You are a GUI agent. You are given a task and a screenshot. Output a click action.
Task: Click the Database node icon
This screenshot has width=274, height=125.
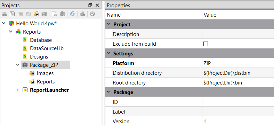[25, 40]
